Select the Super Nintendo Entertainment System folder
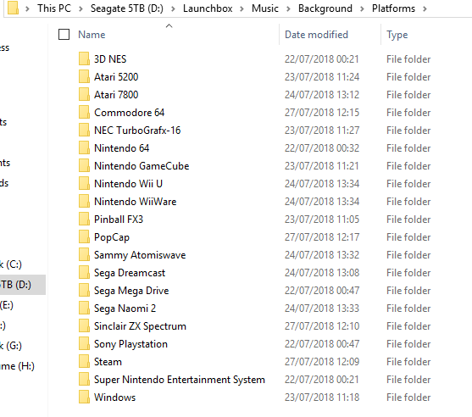 click(x=179, y=380)
